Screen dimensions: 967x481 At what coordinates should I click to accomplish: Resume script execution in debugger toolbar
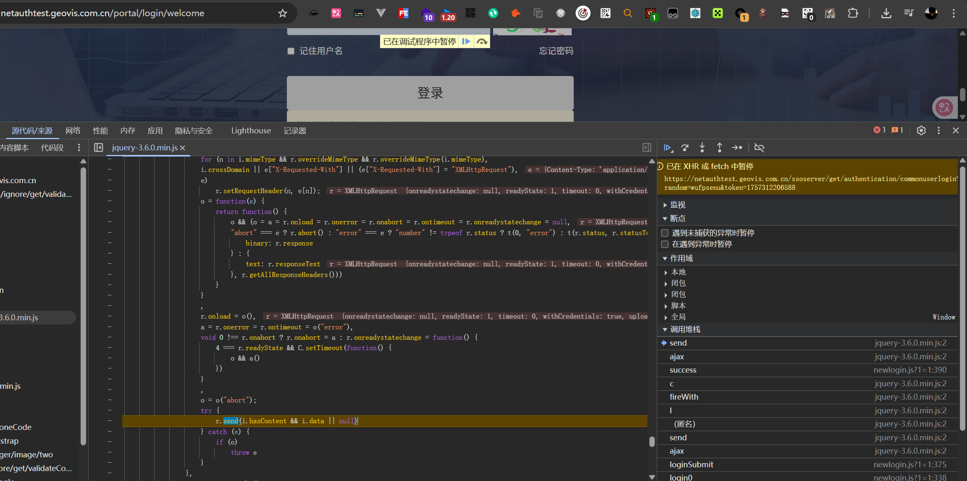(x=667, y=147)
